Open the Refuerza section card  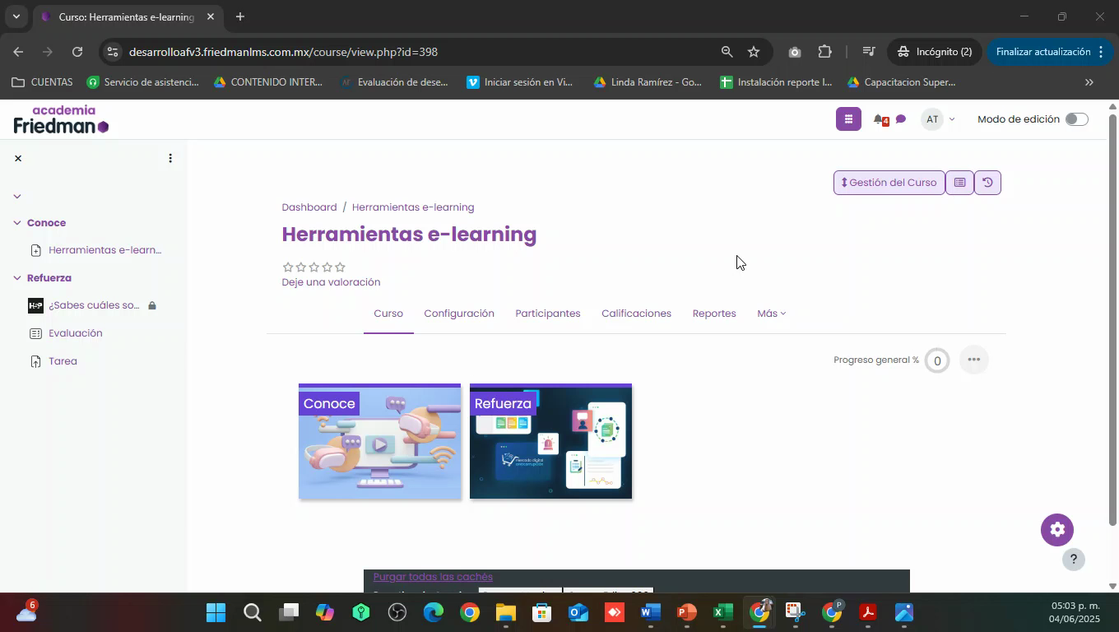pos(550,441)
